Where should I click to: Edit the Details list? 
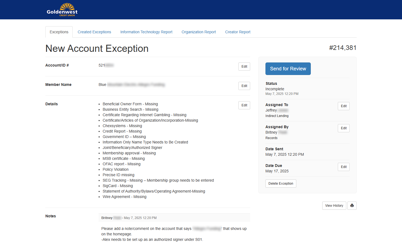coord(244,105)
